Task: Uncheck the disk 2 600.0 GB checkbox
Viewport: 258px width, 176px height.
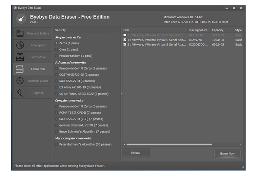Action: click(x=125, y=44)
